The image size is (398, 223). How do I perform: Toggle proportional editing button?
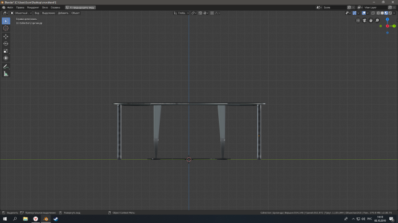pyautogui.click(x=212, y=13)
